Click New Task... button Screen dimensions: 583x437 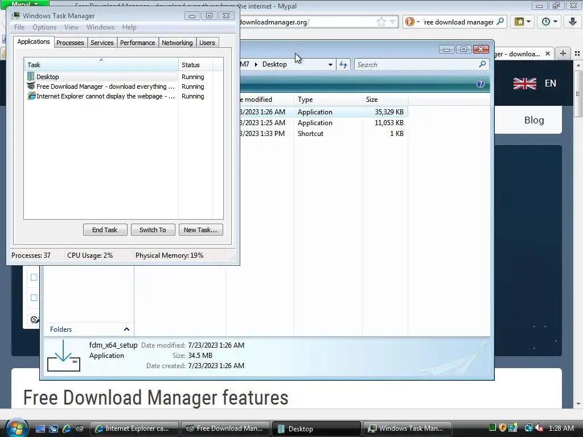(200, 230)
